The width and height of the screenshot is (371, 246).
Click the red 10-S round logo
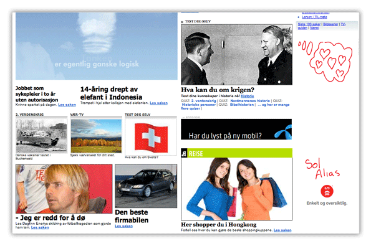pos(327,191)
